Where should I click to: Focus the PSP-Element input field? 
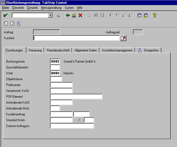[x=76, y=96]
